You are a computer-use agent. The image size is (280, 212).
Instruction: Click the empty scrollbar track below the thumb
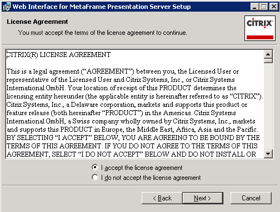pyautogui.click(x=268, y=106)
